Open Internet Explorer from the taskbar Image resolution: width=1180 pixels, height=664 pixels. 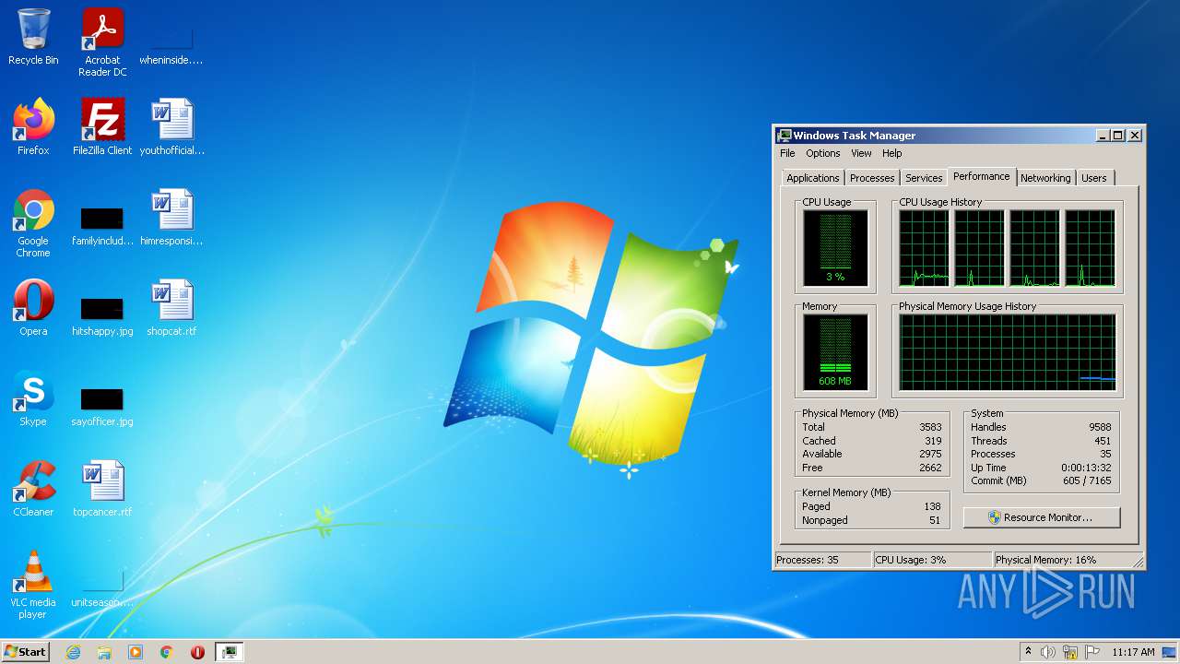[x=74, y=652]
